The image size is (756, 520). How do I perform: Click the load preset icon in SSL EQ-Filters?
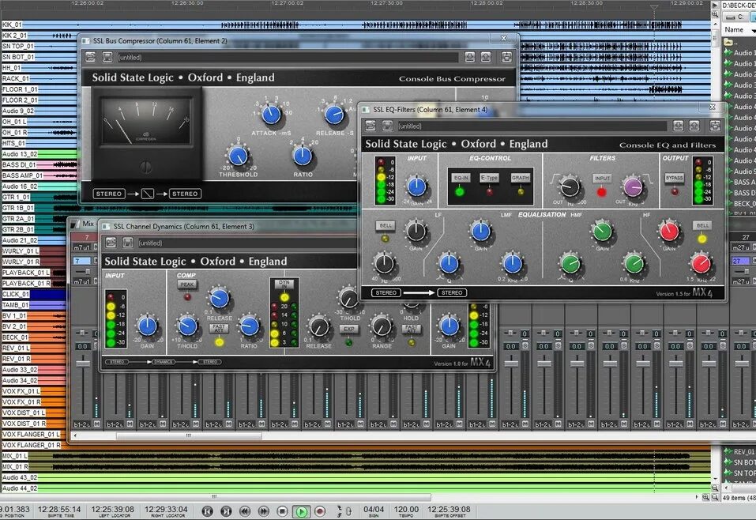(x=370, y=126)
